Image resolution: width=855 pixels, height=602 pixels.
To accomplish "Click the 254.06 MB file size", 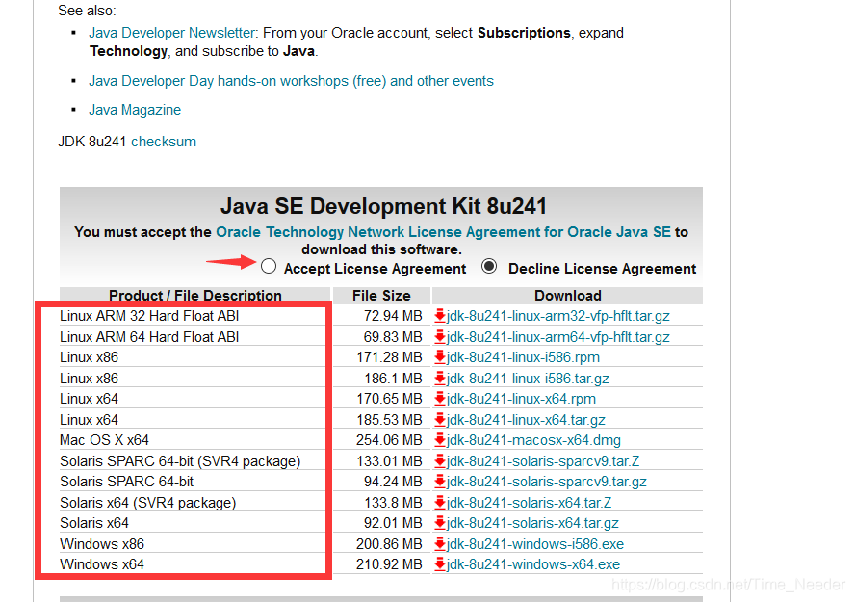I will point(389,440).
